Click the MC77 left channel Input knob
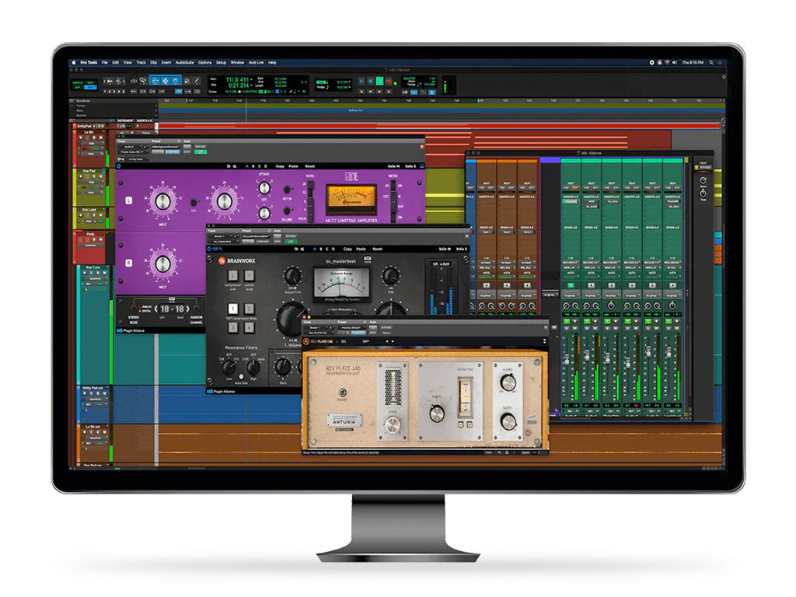 162,202
